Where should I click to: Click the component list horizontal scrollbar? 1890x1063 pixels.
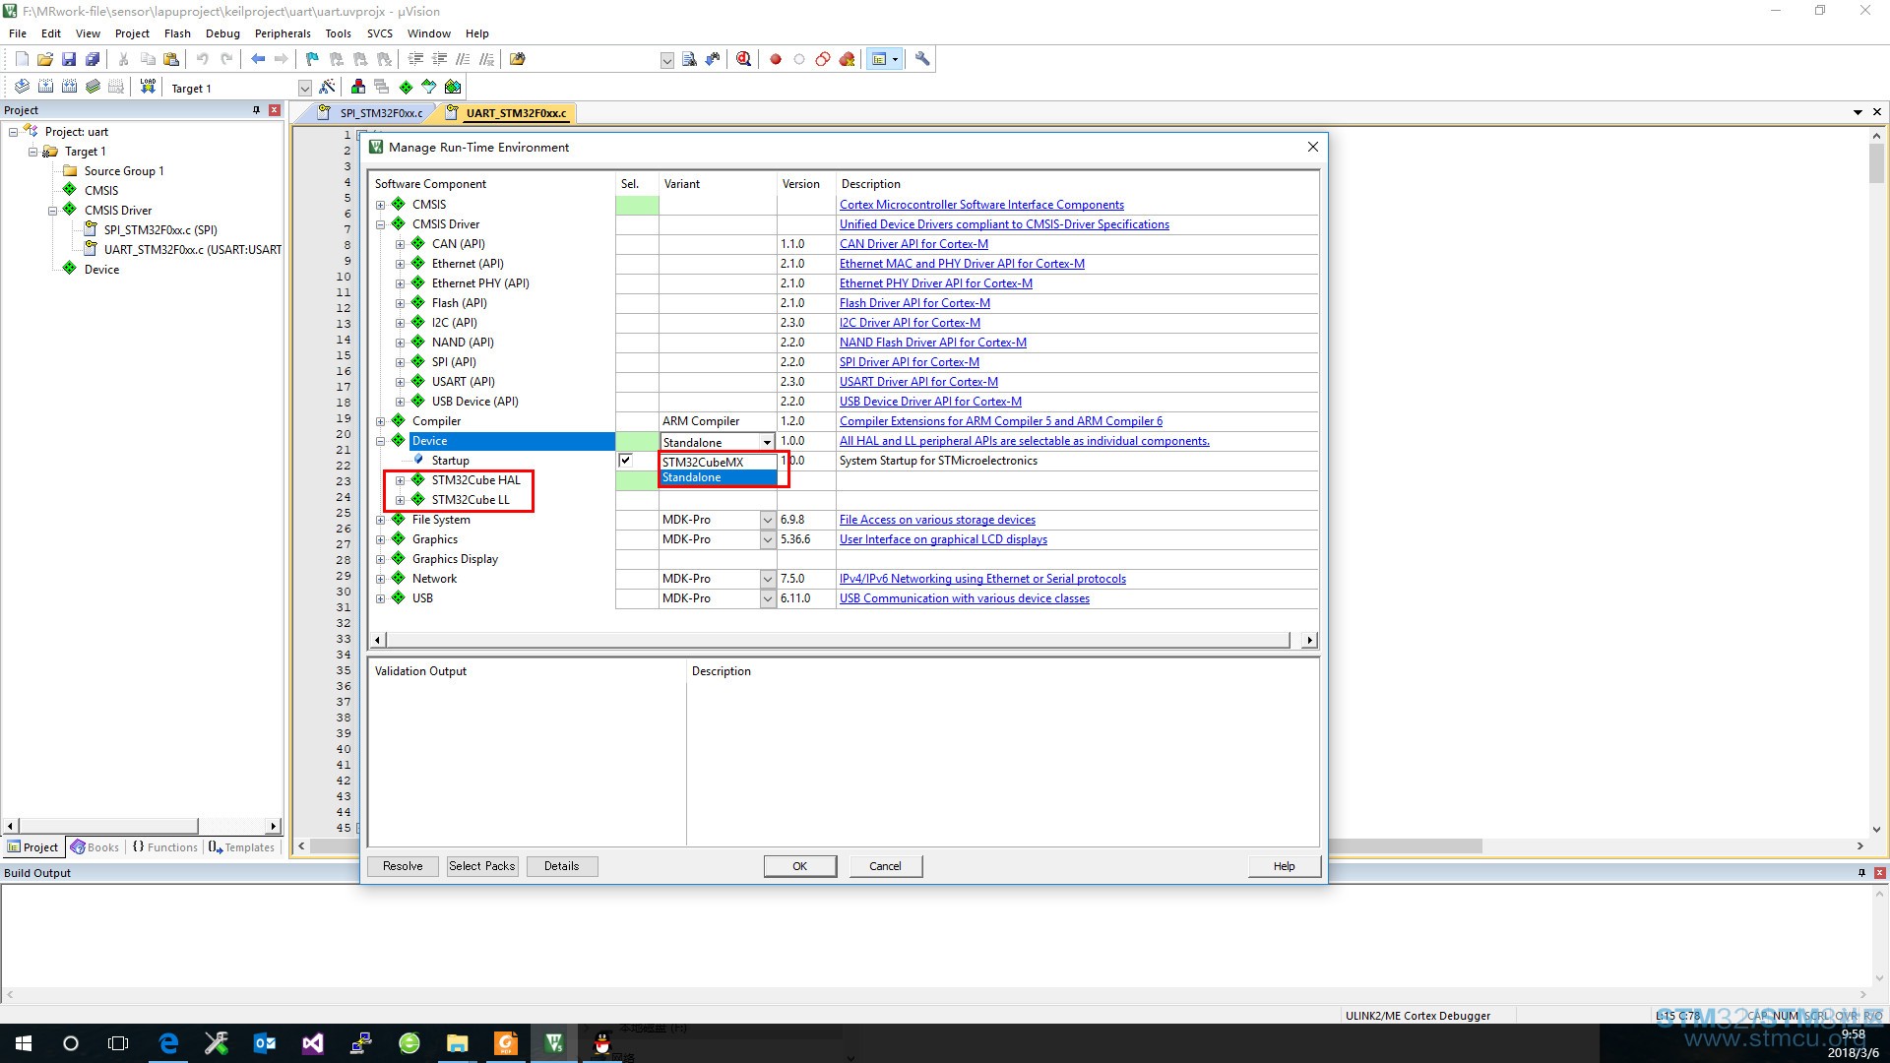[x=838, y=640]
